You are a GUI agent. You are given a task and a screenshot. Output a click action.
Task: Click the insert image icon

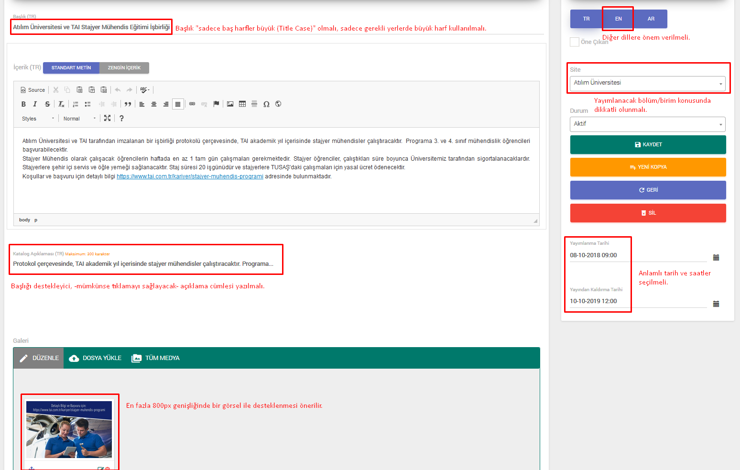click(230, 104)
